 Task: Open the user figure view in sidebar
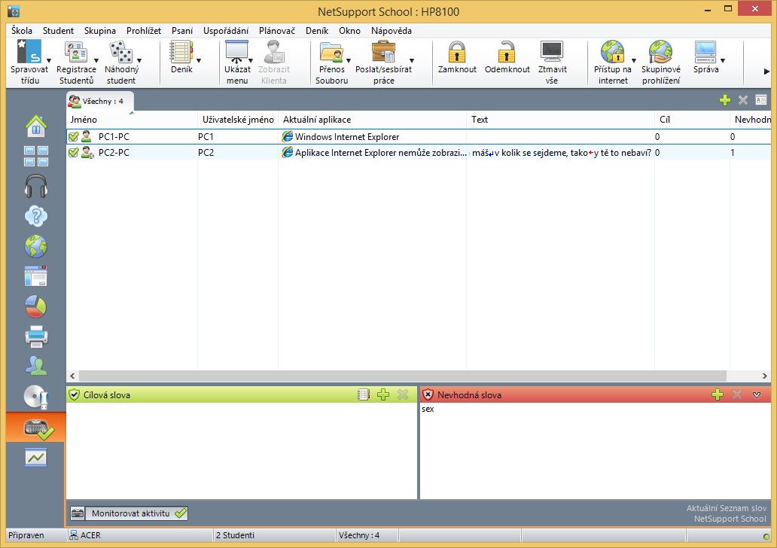click(x=36, y=366)
